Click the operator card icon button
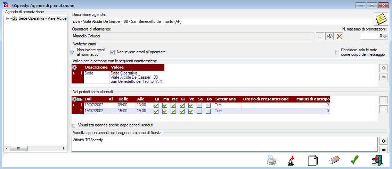Image resolution: width=392 pixels, height=169 pixels. point(329,36)
